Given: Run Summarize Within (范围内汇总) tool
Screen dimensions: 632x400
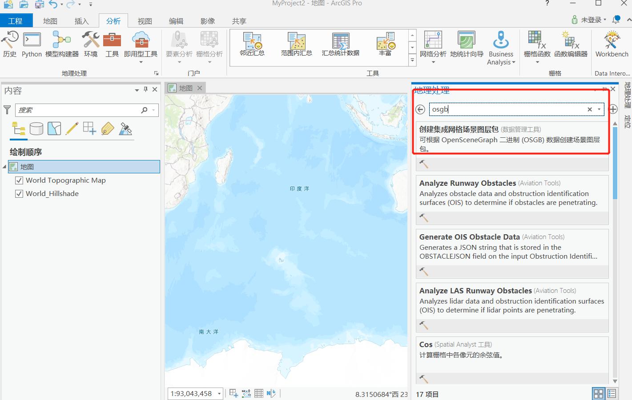Looking at the screenshot, I should point(296,44).
